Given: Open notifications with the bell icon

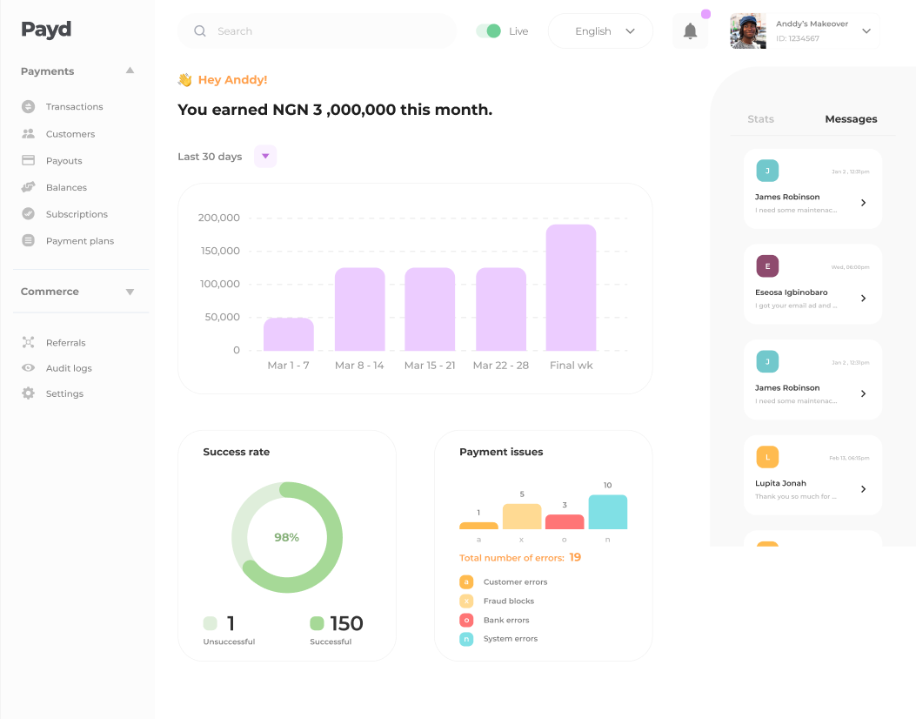Looking at the screenshot, I should [690, 30].
